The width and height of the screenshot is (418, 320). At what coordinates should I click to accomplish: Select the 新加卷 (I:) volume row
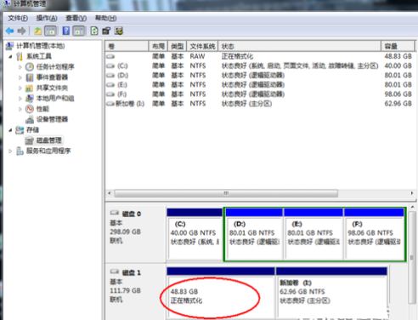click(259, 104)
